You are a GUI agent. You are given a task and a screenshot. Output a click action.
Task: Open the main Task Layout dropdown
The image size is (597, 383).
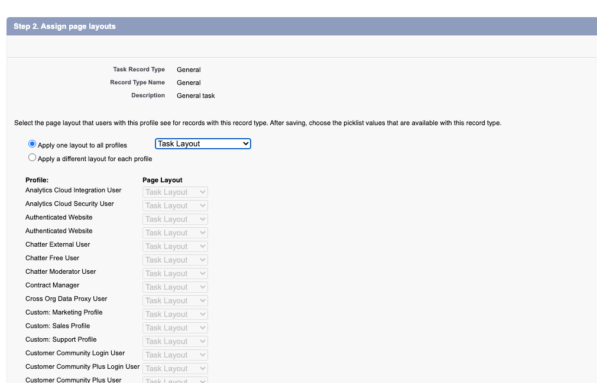203,144
